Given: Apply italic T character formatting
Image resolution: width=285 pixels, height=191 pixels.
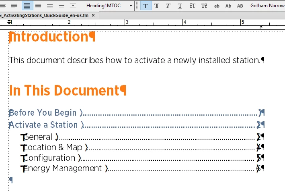Looking at the screenshot, I should click(x=168, y=6).
